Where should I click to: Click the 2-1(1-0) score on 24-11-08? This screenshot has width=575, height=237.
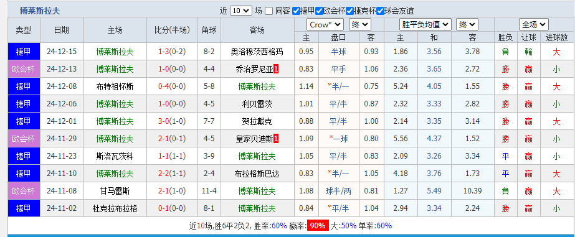point(172,191)
